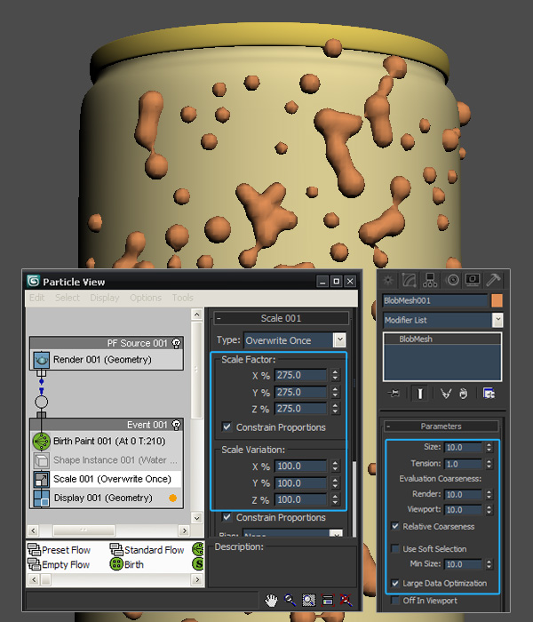
Task: Enable the Use Soft Selection checkbox
Action: coord(394,549)
